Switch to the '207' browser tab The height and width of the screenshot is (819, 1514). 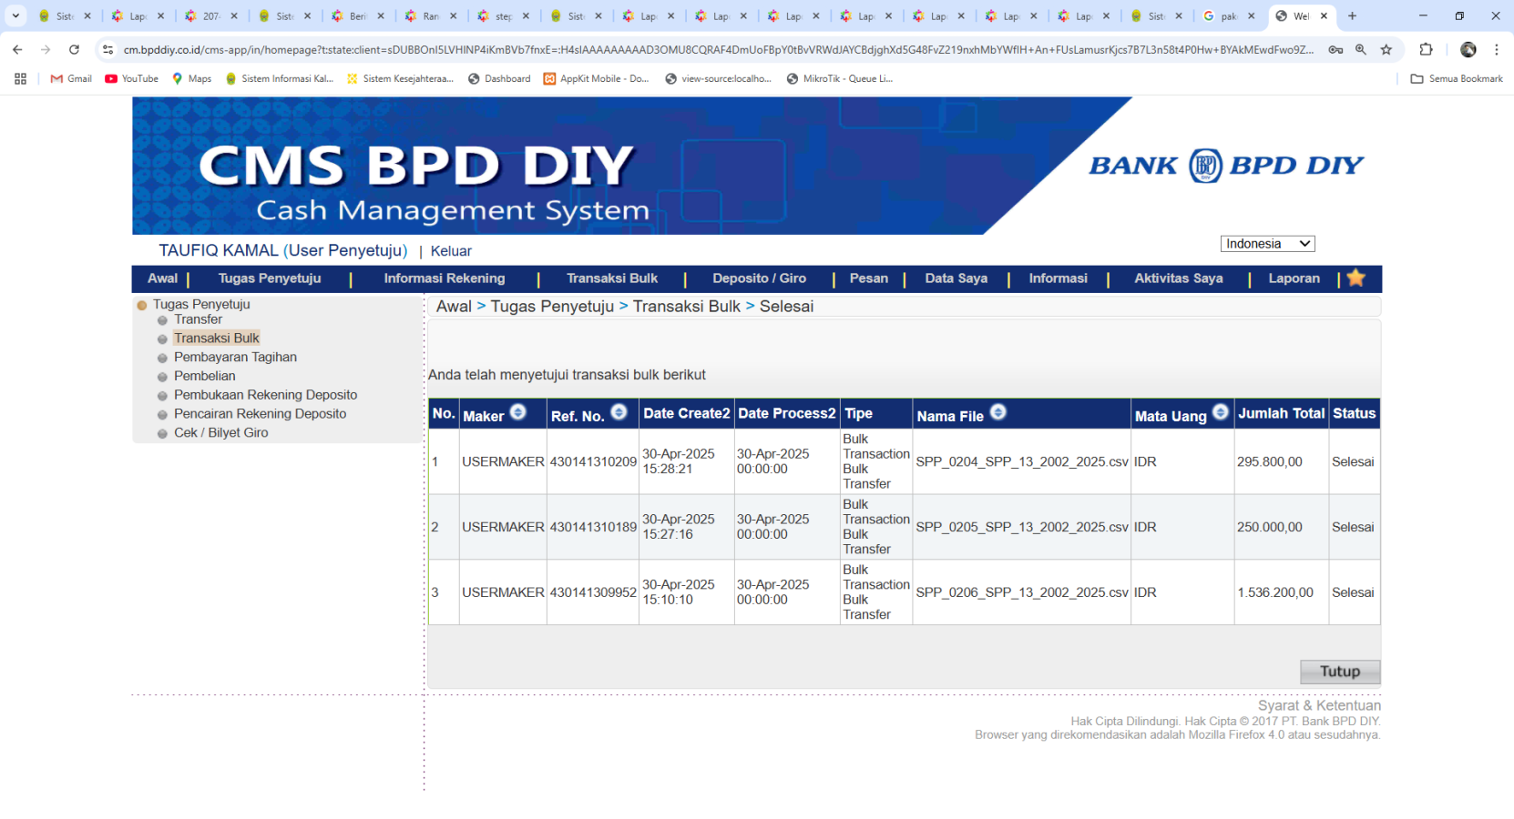[210, 16]
